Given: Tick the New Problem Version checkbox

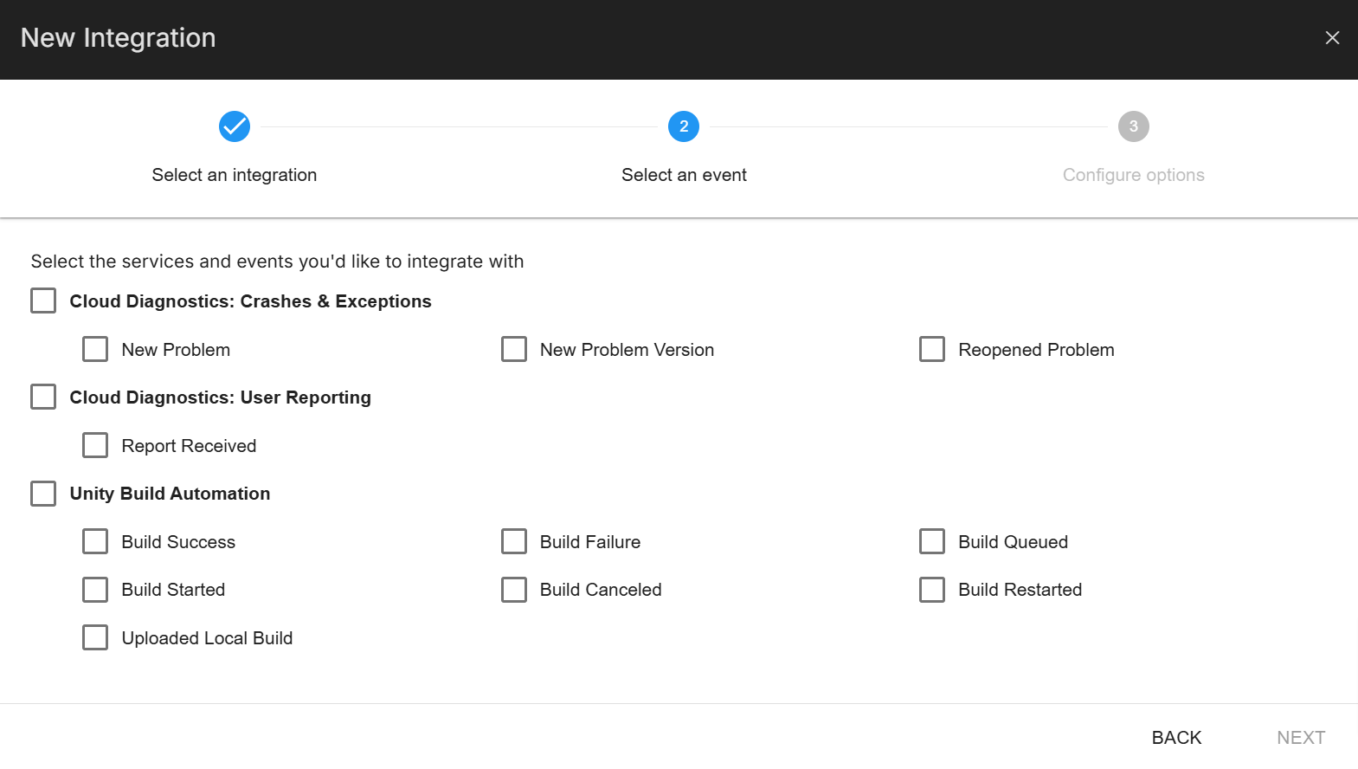Looking at the screenshot, I should pos(514,349).
